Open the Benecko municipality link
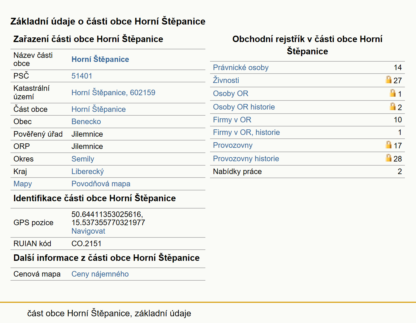 [x=86, y=121]
